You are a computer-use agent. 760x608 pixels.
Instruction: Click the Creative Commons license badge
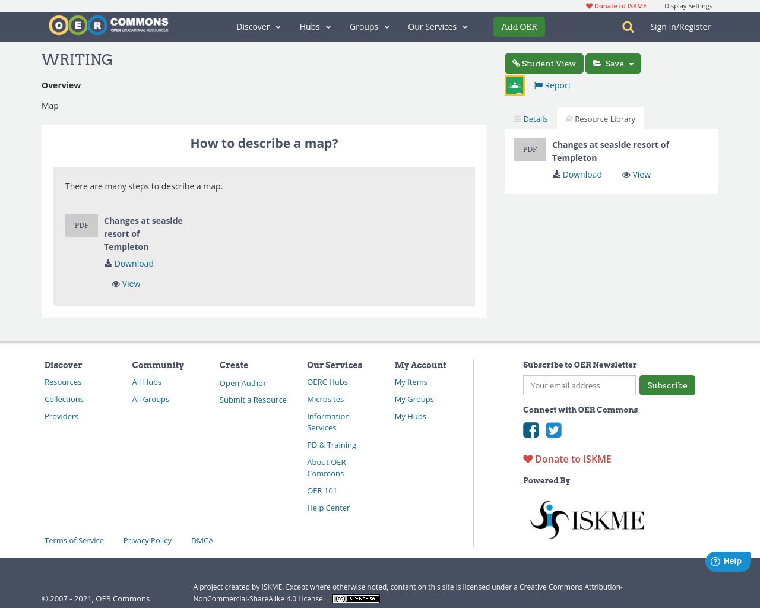356,598
